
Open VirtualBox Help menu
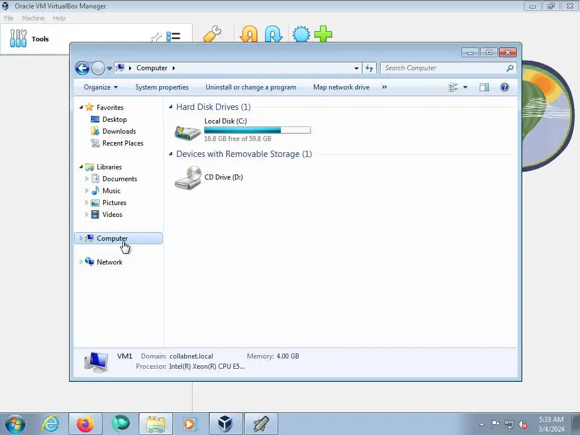(59, 18)
